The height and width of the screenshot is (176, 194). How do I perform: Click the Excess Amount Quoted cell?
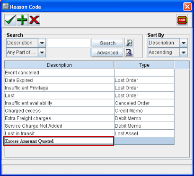59,141
